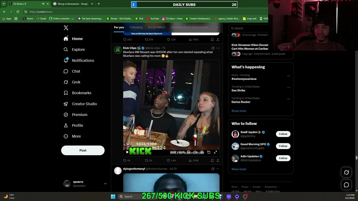Open options for Sea Strike trend
The height and width of the screenshot is (201, 358).
coord(289,87)
